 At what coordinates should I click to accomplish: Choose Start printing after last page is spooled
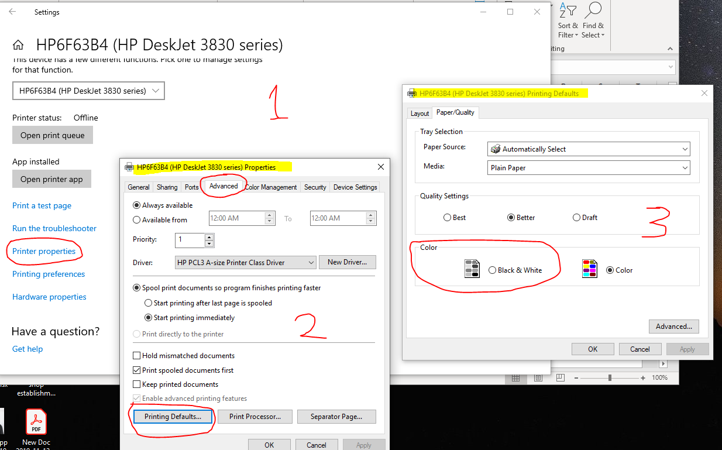point(148,303)
